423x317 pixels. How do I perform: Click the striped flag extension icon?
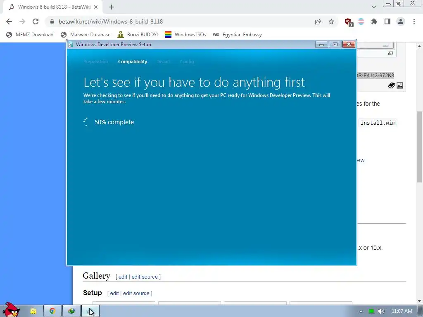[361, 21]
